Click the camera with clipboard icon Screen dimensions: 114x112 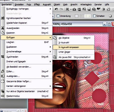click(94, 9)
